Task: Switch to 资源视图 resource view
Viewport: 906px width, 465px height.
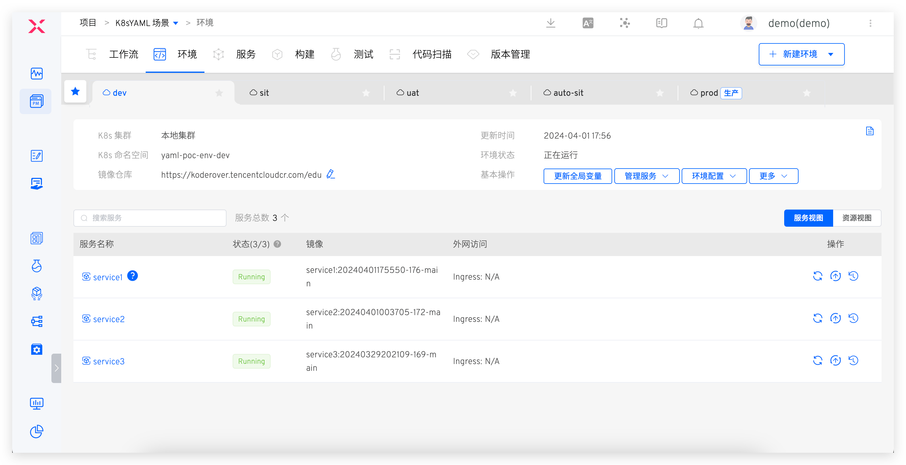Action: pos(856,218)
